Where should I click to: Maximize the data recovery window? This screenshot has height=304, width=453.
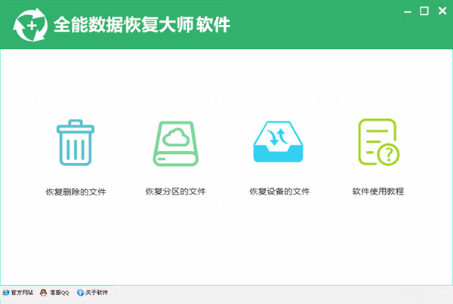[x=424, y=11]
